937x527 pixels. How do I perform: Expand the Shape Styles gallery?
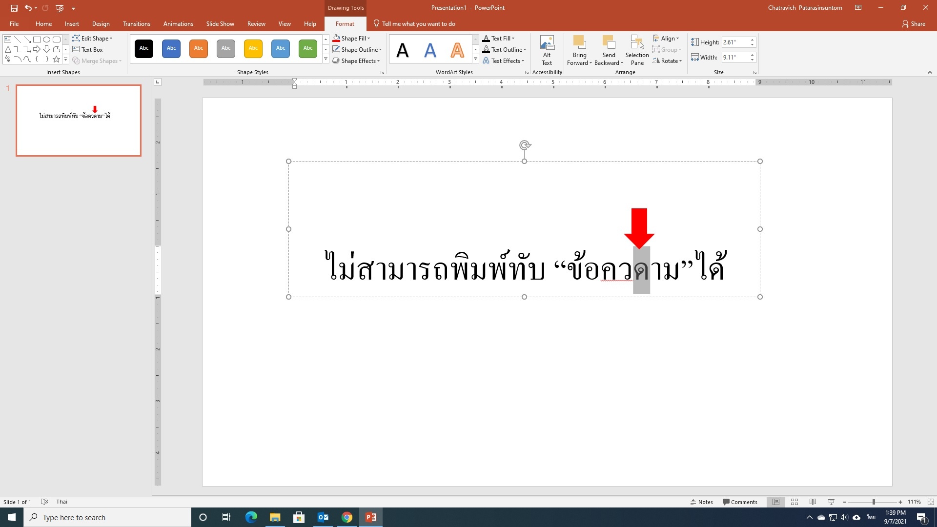point(326,60)
